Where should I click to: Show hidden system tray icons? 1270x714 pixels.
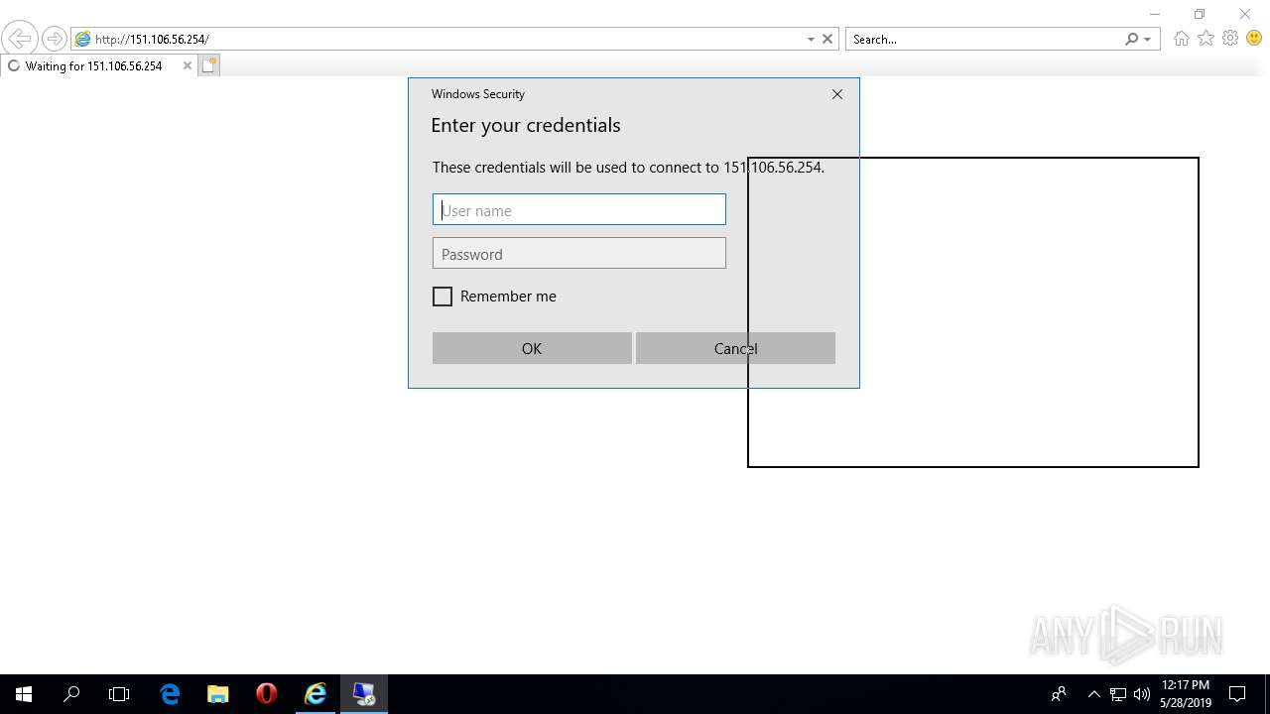[1094, 694]
